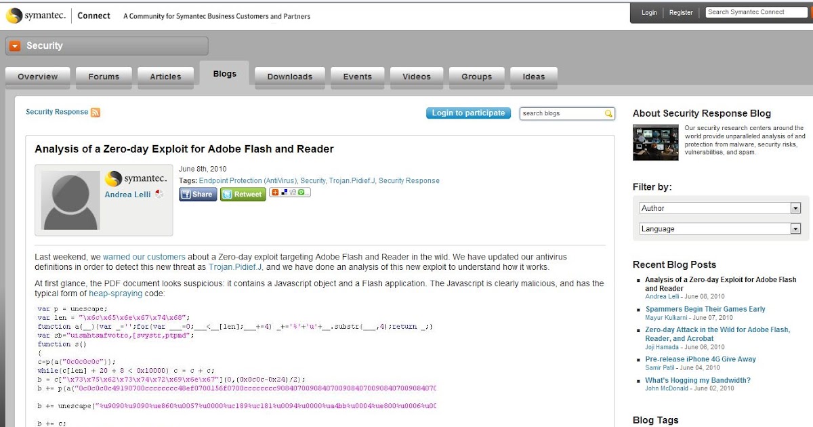Click the Security Response Blog thumbnail image
This screenshot has height=427, width=813.
pyautogui.click(x=656, y=142)
